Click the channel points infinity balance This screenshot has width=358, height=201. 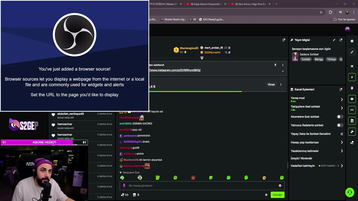point(125,195)
